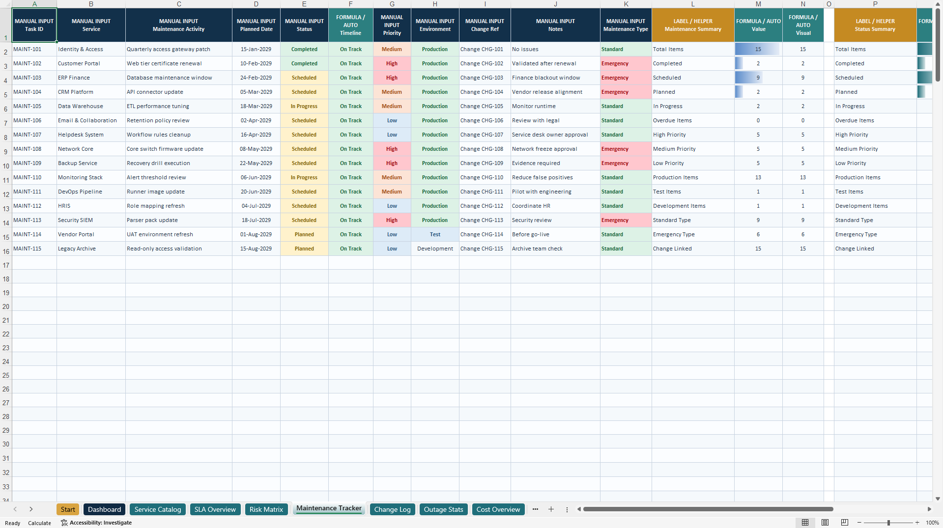Open Accessibility Investigate checker icon

pyautogui.click(x=64, y=523)
